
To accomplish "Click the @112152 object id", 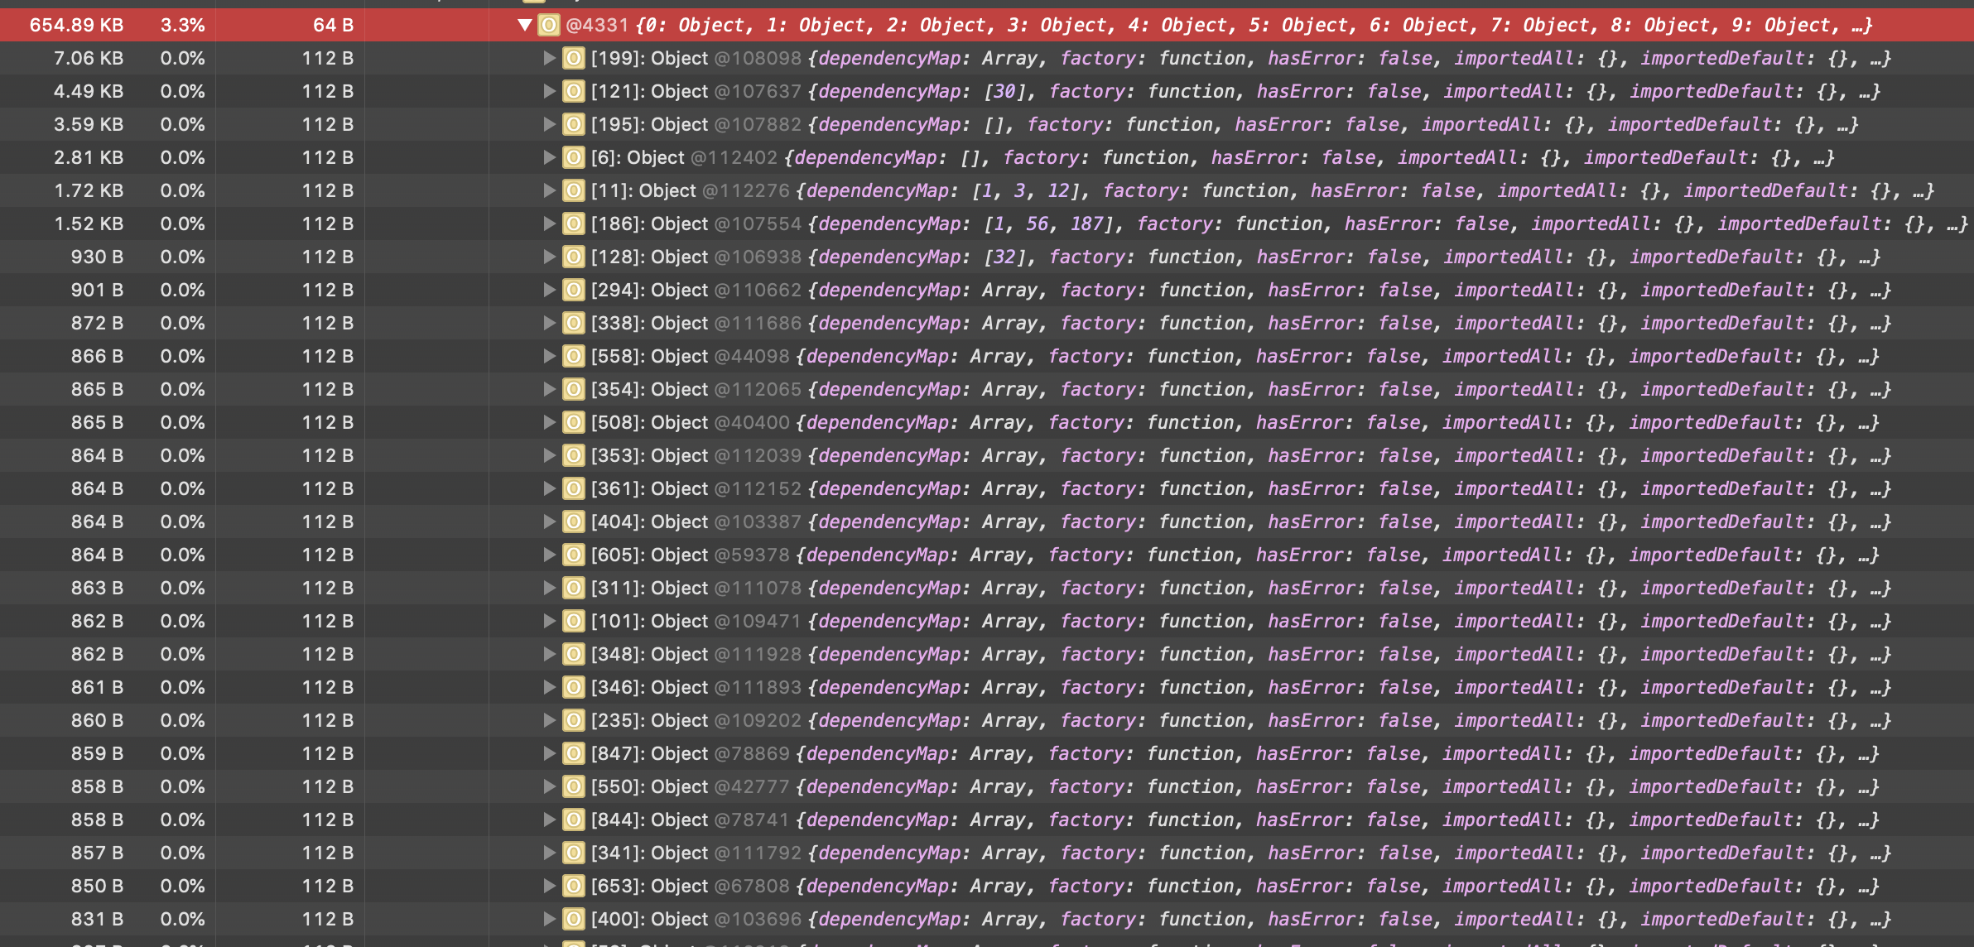I will point(758,488).
